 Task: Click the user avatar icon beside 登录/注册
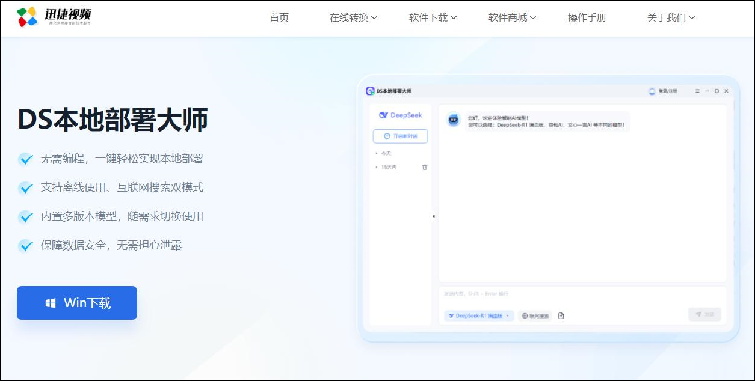[x=652, y=91]
